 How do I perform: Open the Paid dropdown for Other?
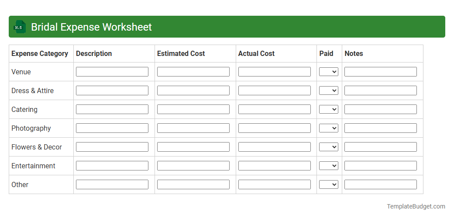(329, 184)
